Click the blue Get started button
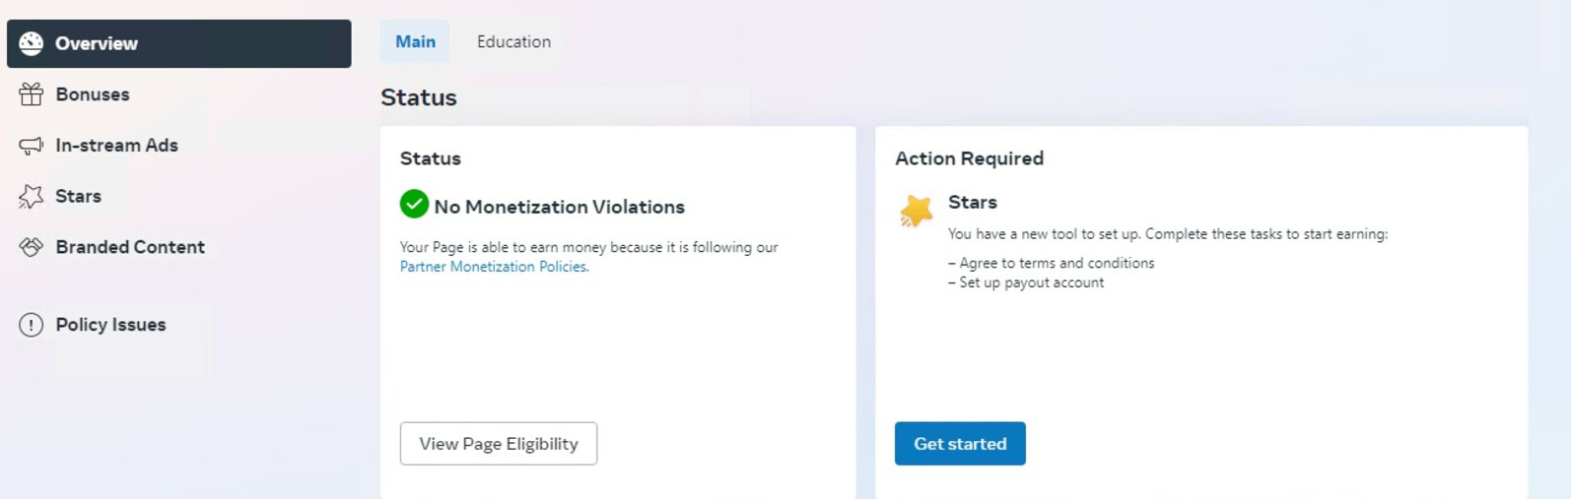The image size is (1571, 499). coord(960,444)
